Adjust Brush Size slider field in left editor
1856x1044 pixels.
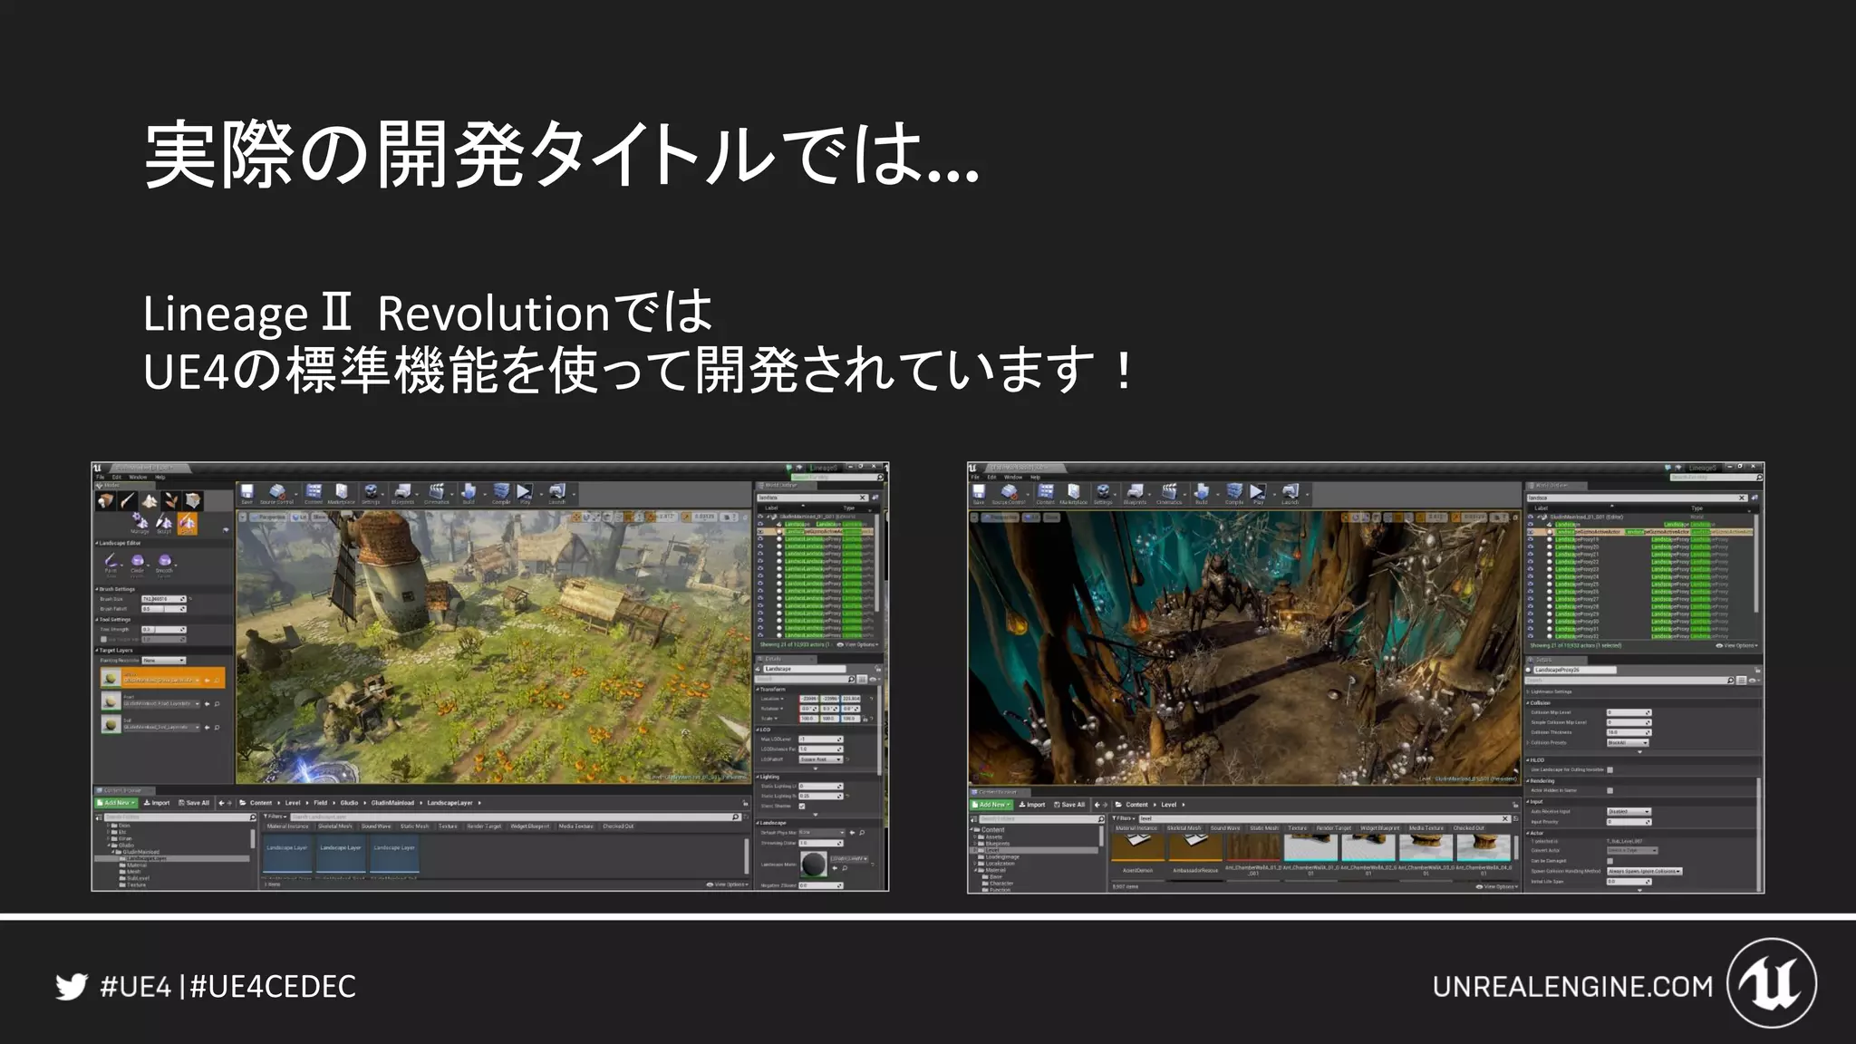163,599
